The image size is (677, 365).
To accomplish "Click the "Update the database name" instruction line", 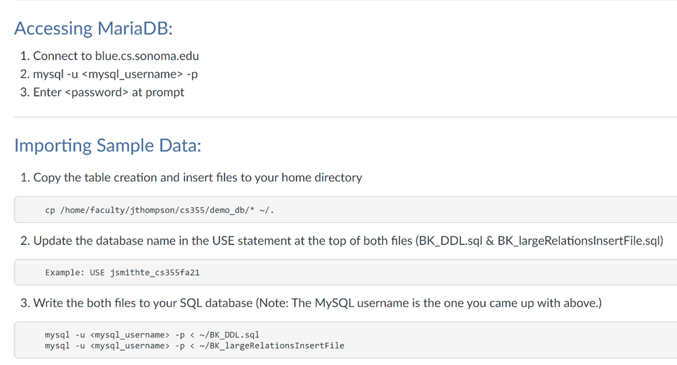I will pos(341,241).
